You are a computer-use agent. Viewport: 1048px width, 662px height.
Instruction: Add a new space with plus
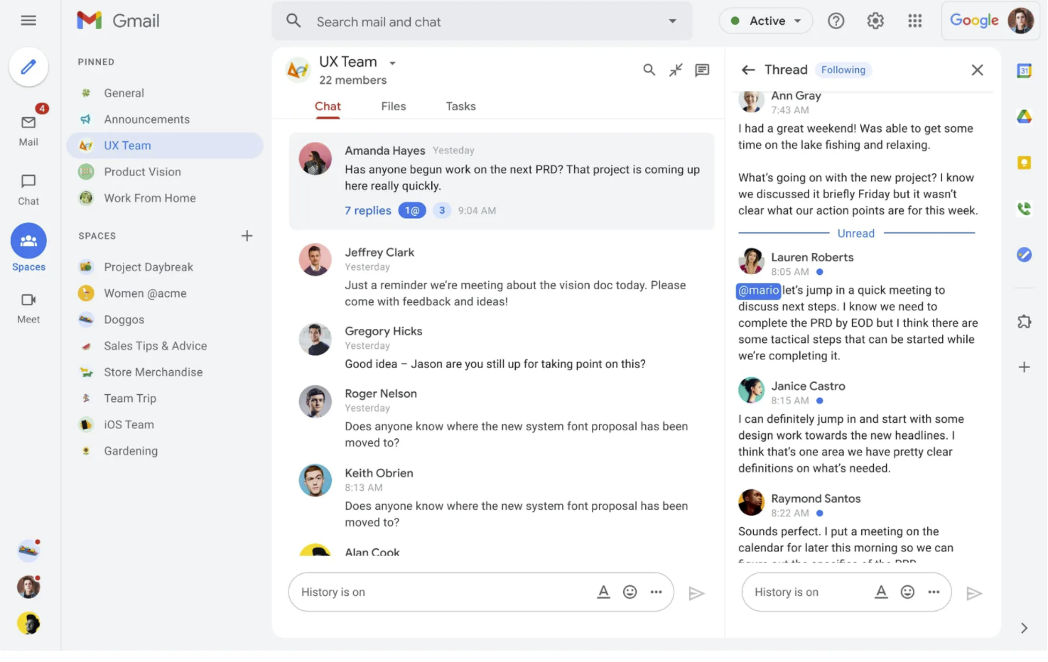(x=247, y=236)
